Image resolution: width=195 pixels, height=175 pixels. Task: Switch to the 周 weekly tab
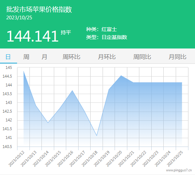click(26, 57)
